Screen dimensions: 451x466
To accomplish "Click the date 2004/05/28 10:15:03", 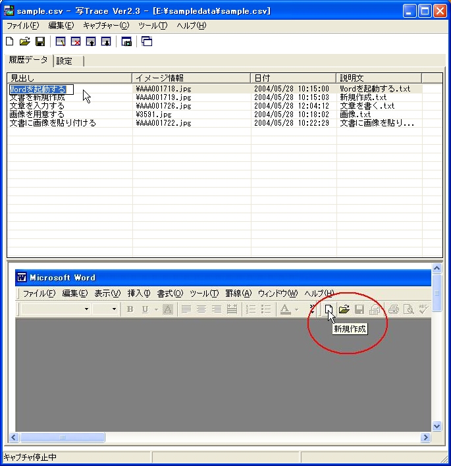I will pyautogui.click(x=292, y=97).
